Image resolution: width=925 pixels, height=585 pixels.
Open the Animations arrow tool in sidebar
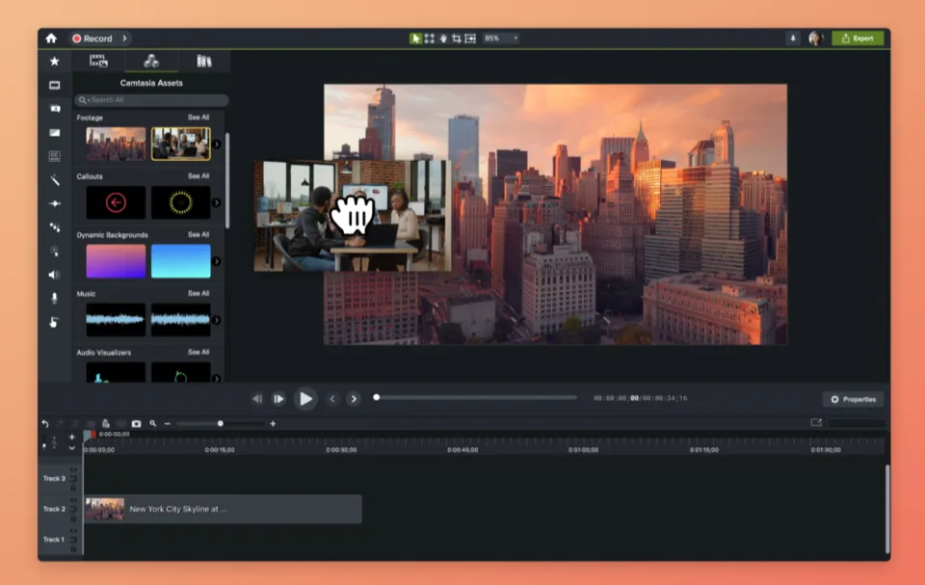[54, 203]
